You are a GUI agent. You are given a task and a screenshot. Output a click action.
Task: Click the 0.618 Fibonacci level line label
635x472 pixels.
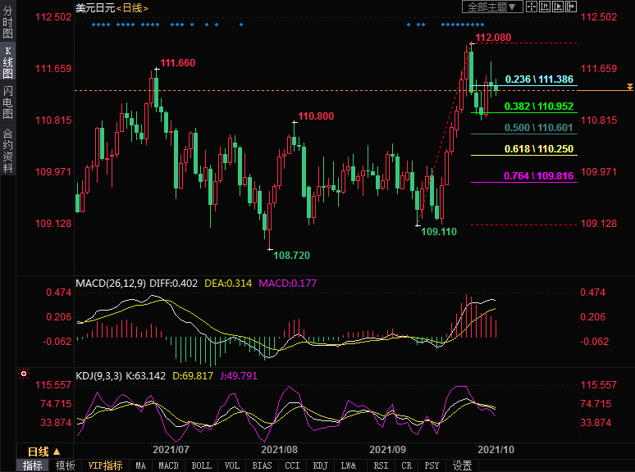tap(539, 149)
